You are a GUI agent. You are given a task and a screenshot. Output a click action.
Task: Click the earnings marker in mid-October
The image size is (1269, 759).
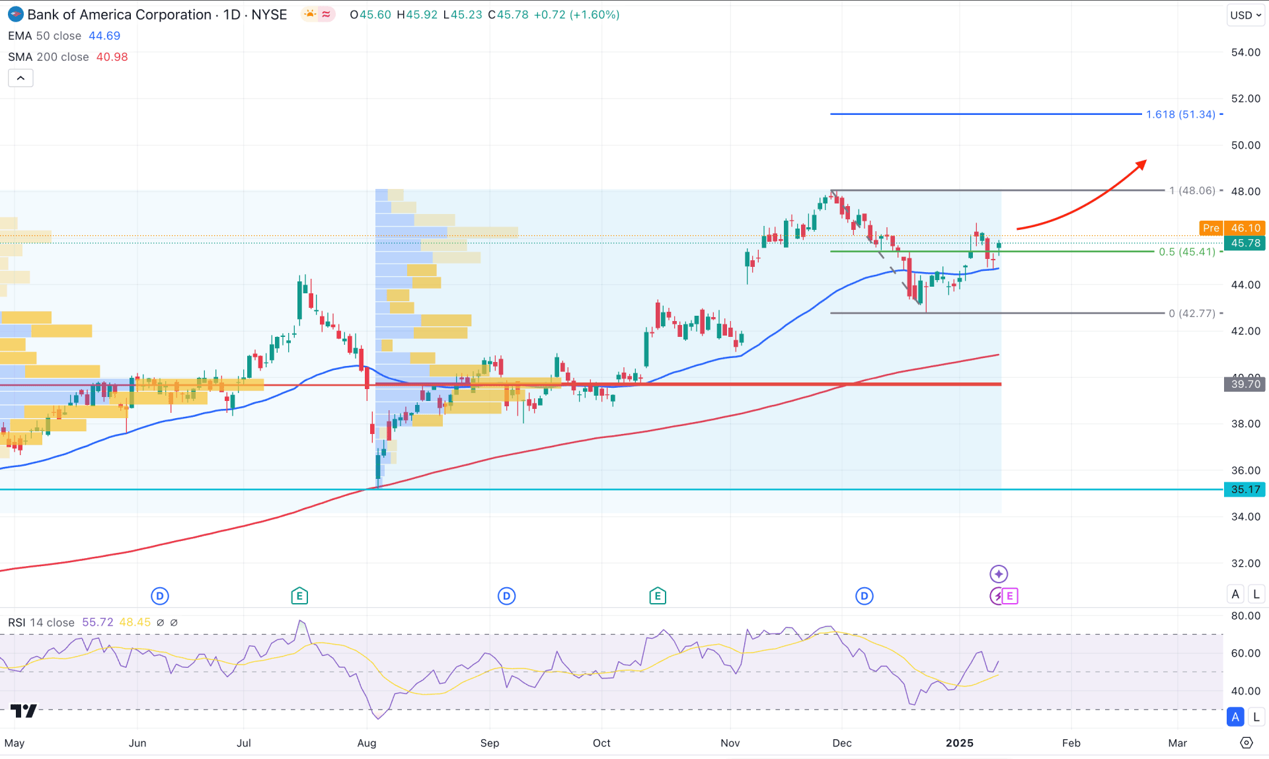[658, 596]
